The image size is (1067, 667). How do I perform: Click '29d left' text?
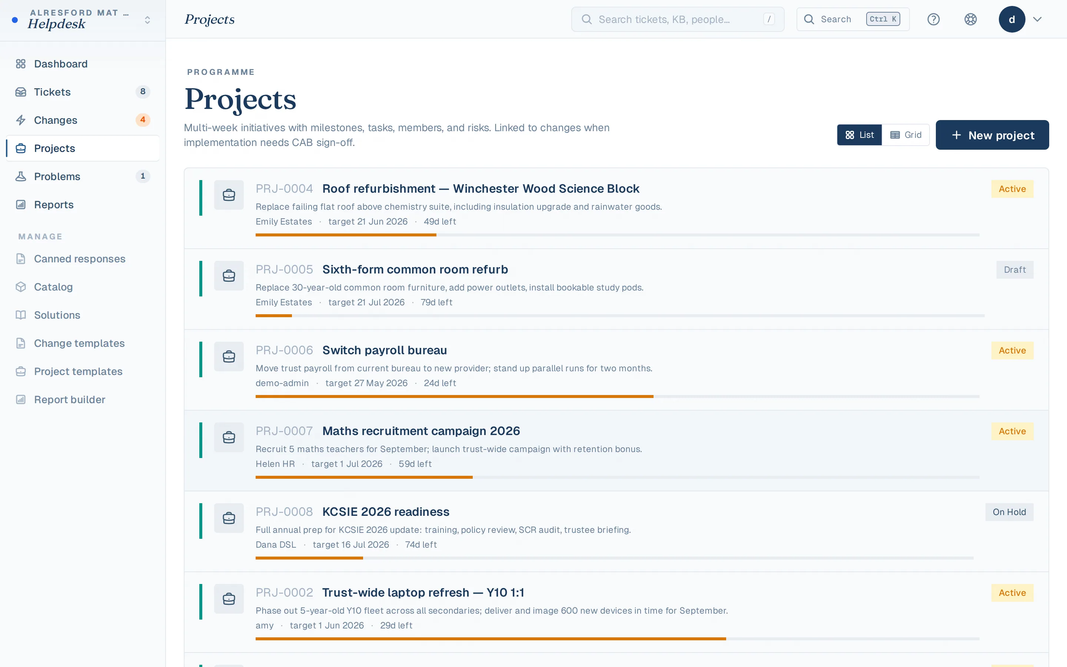point(396,625)
